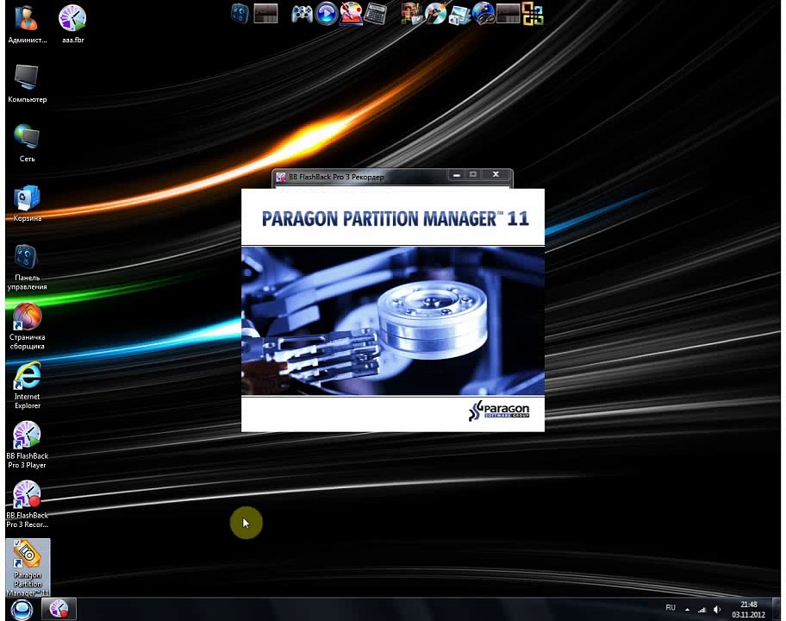Image resolution: width=786 pixels, height=621 pixels.
Task: Launch Internet Explorer from desktop
Action: (x=27, y=386)
